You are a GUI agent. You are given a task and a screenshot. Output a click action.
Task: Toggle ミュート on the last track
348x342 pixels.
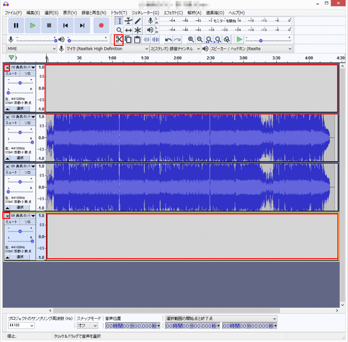click(x=12, y=222)
